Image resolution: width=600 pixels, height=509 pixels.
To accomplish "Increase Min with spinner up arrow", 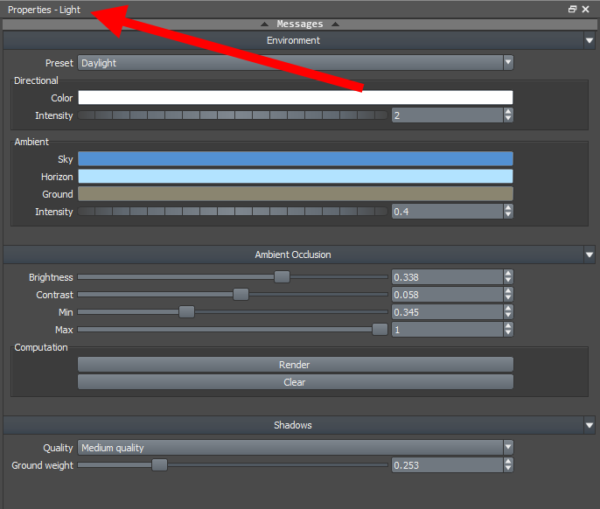I will (508, 309).
